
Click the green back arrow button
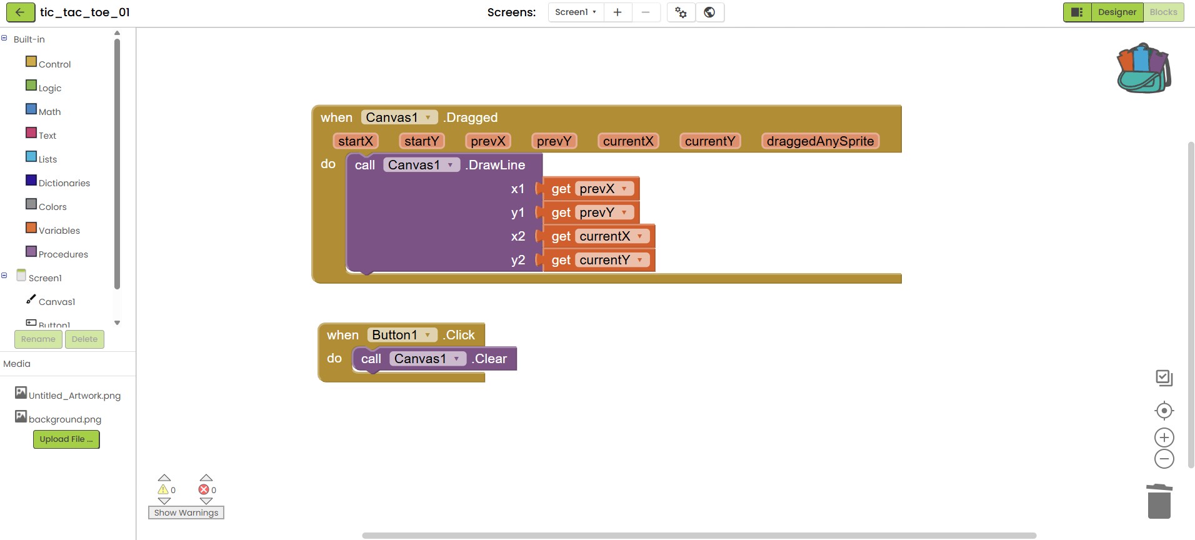coord(20,12)
